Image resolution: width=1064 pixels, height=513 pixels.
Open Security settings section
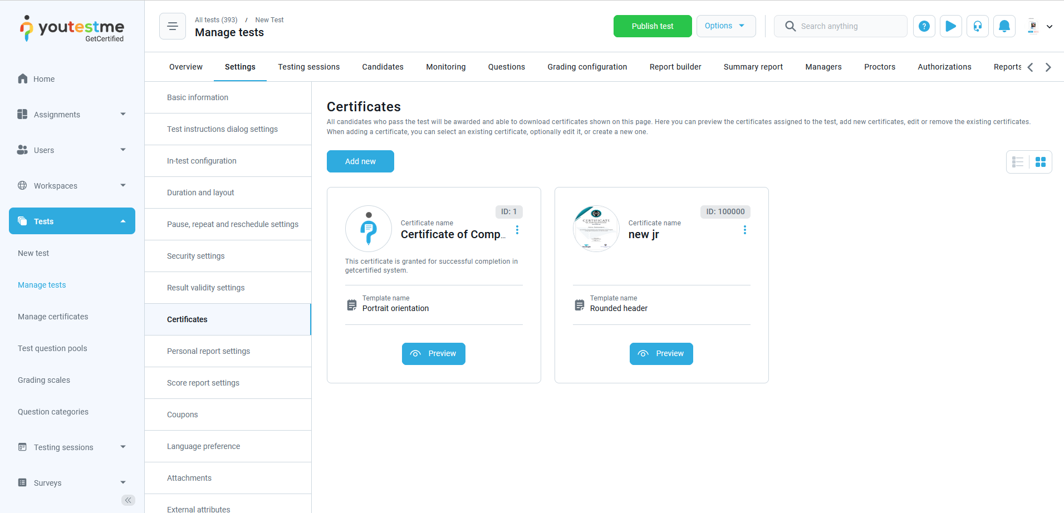(x=196, y=256)
